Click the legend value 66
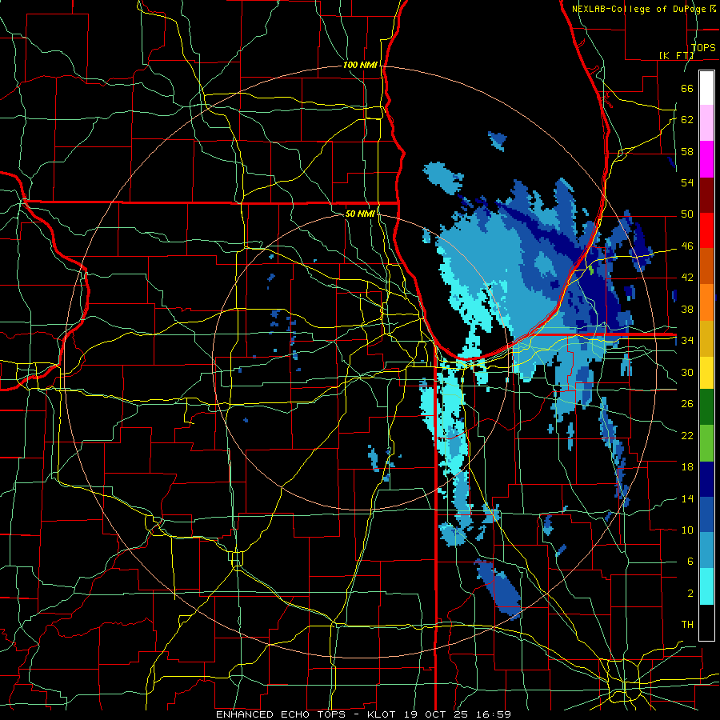This screenshot has height=720, width=720. pos(687,88)
